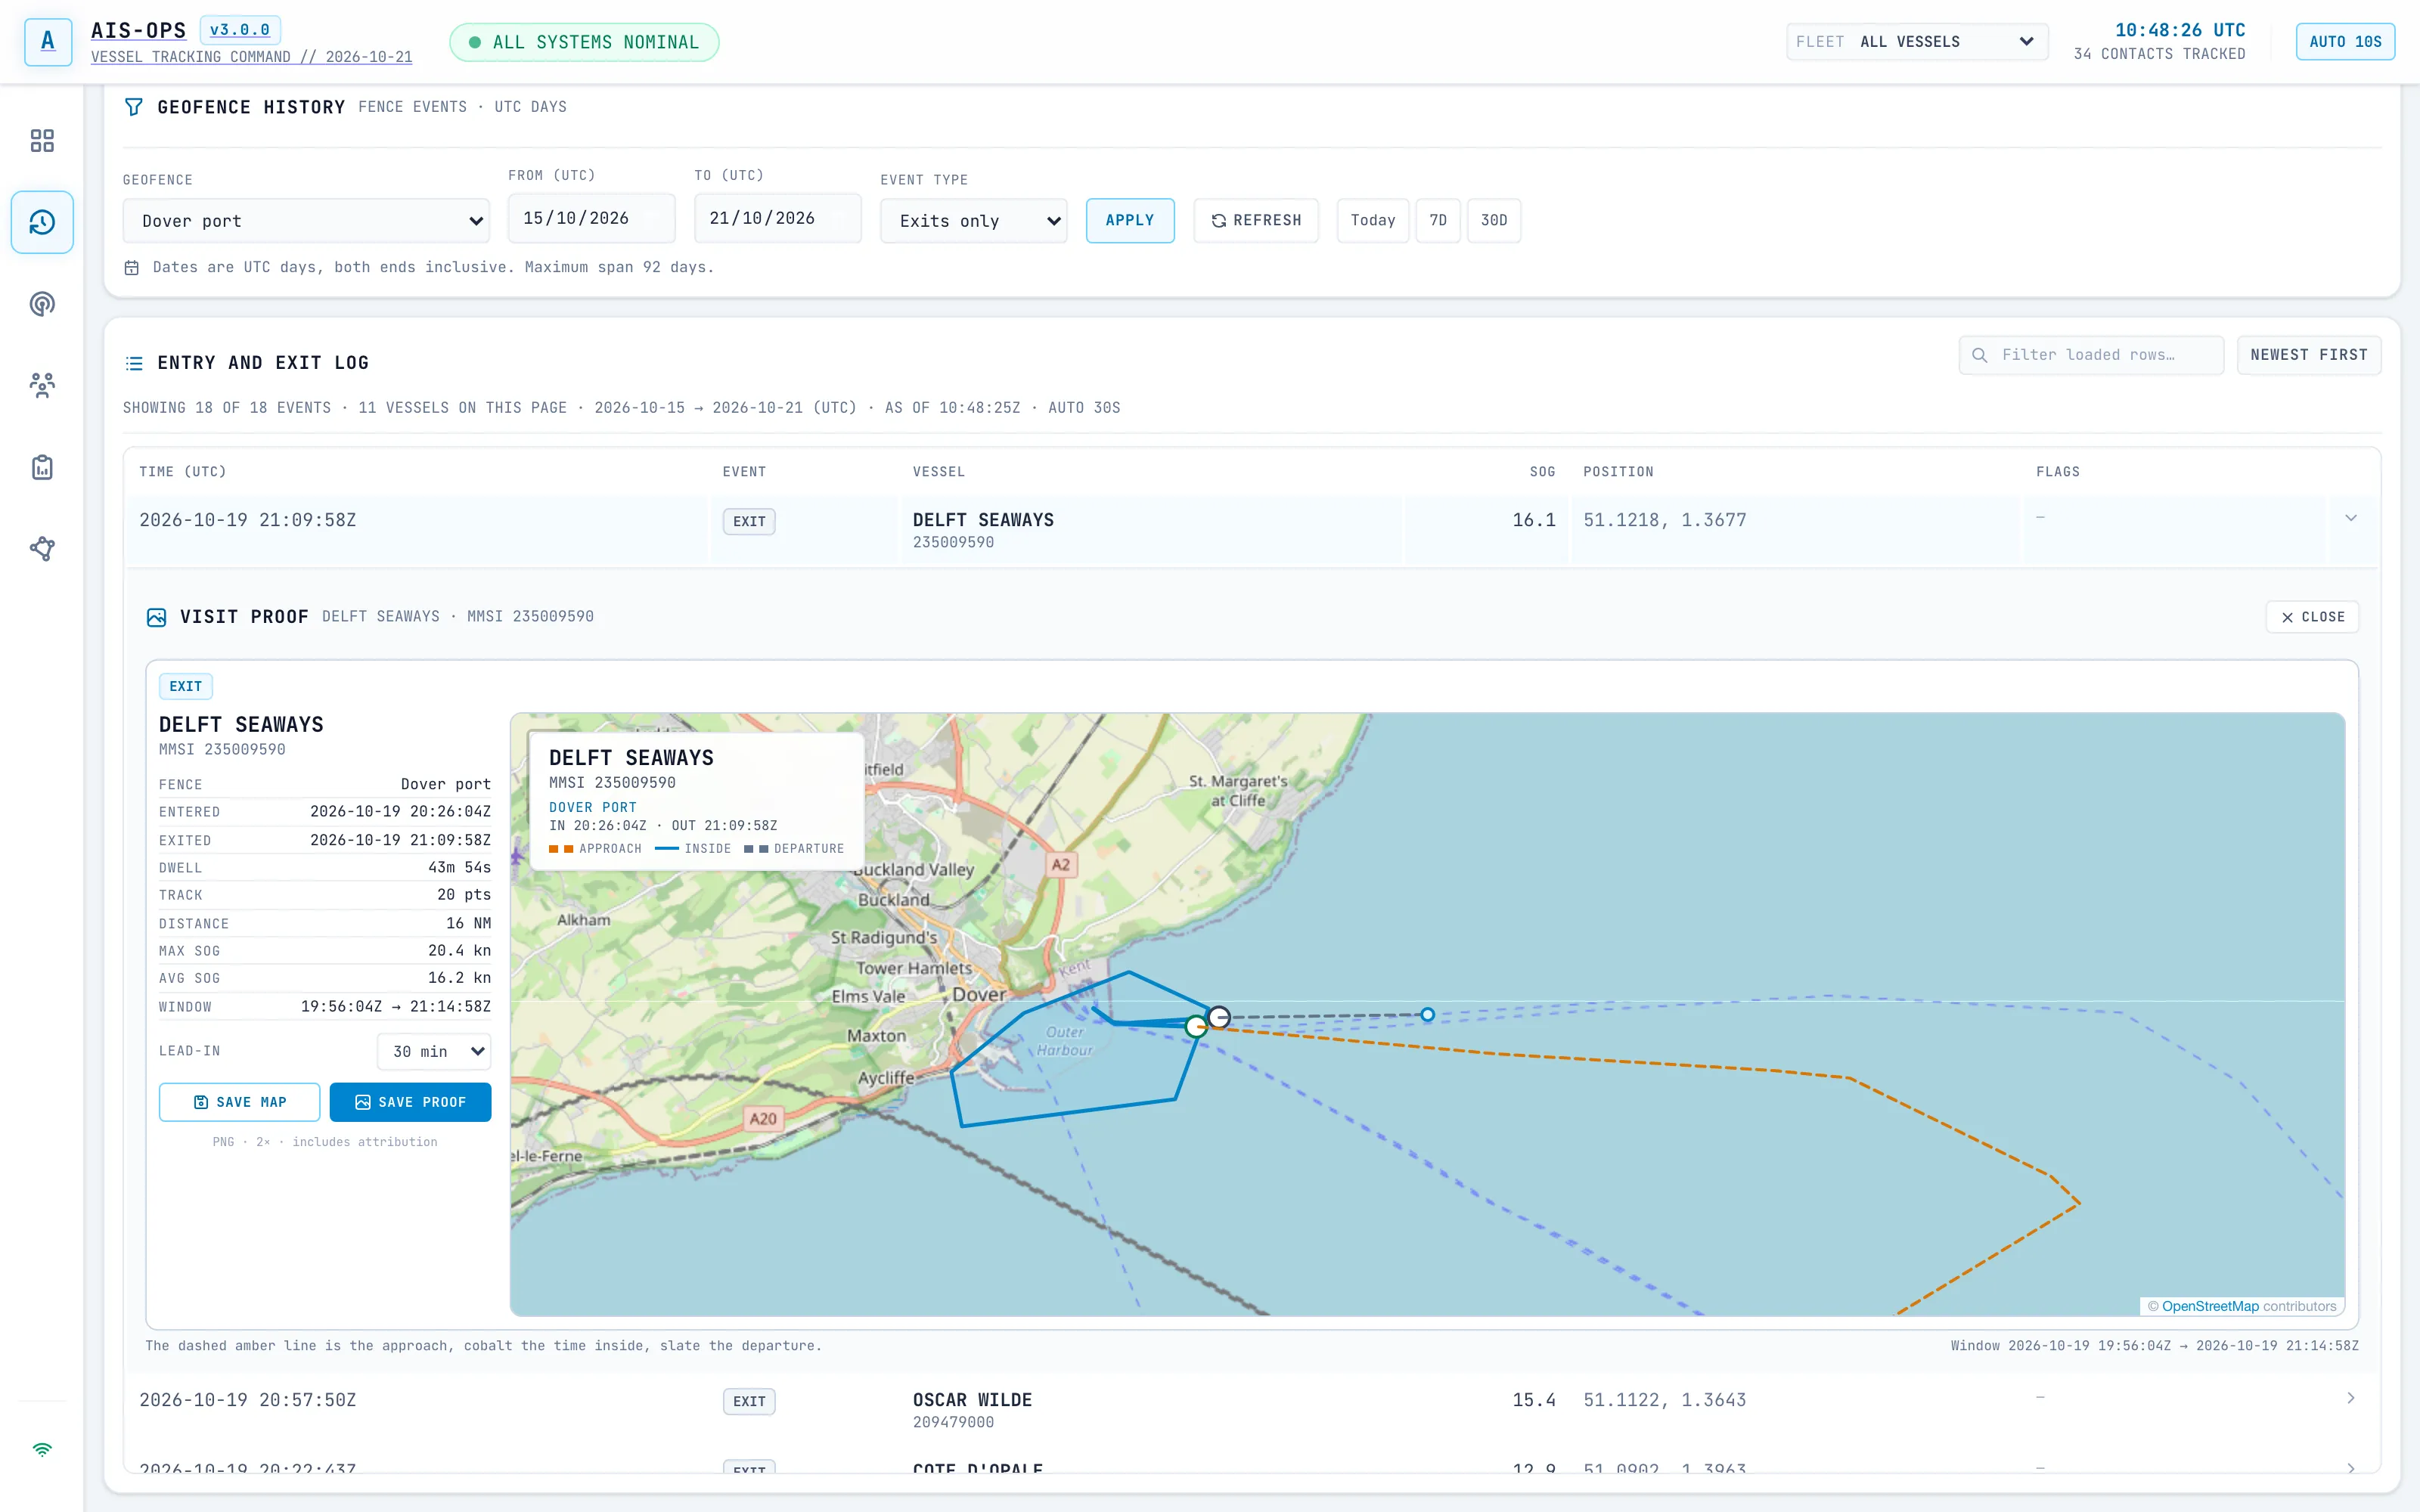
Task: Click the SOG column header
Action: click(x=1542, y=472)
